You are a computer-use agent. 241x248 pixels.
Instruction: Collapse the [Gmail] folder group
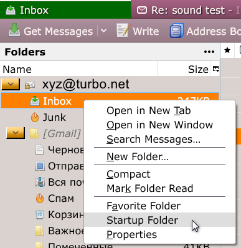point(16,133)
